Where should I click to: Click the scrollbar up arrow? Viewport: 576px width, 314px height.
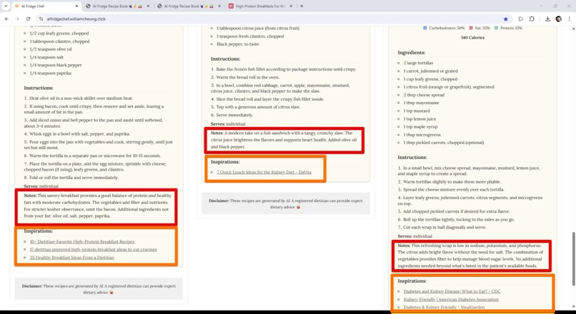point(573,29)
